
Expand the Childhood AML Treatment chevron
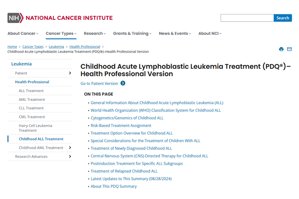tap(70, 147)
